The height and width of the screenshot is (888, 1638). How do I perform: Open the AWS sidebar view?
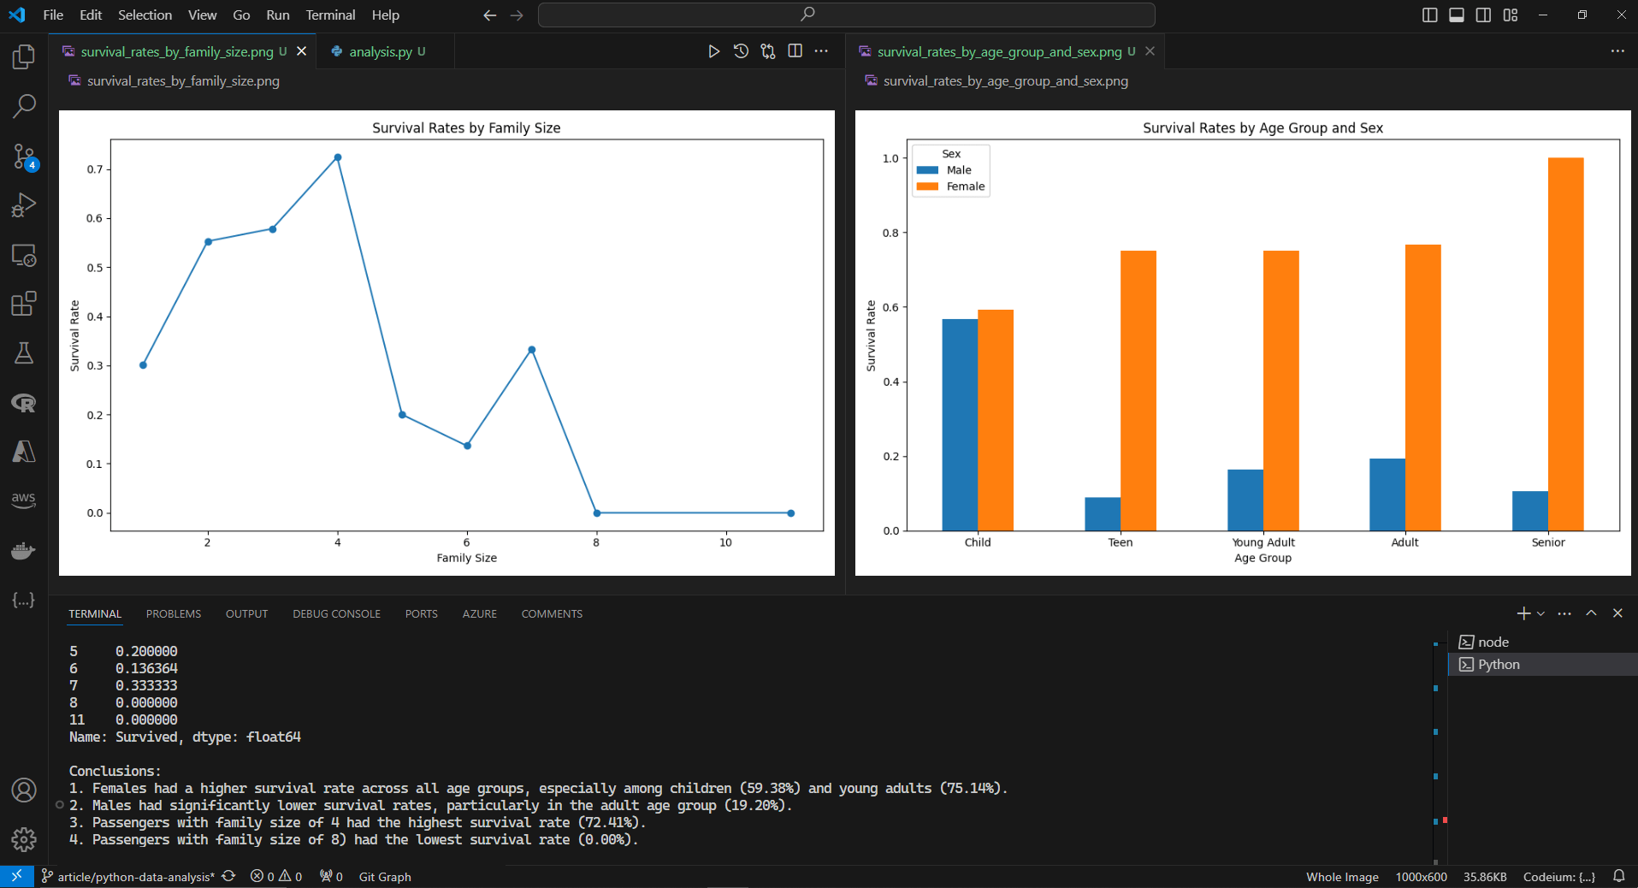coord(23,499)
